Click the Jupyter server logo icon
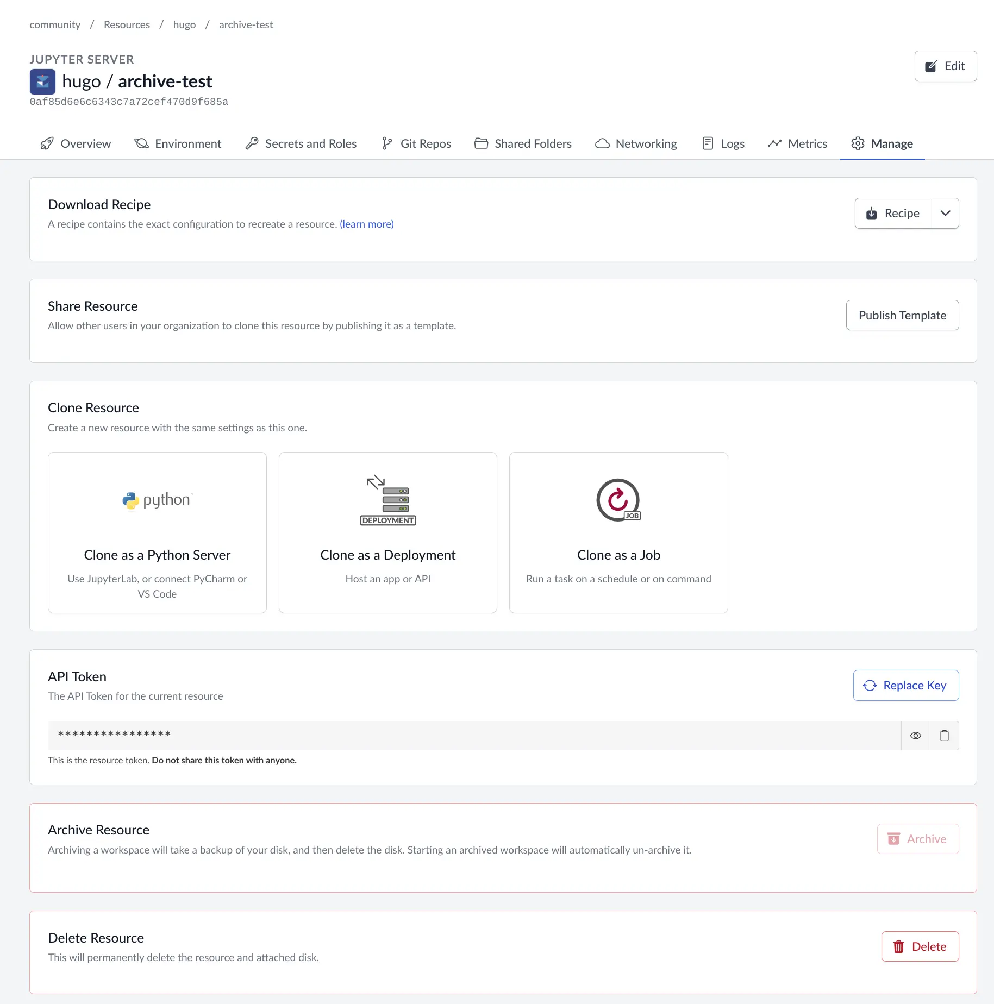994x1004 pixels. tap(42, 81)
